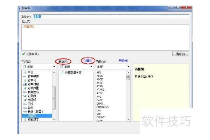Screen dimensions: 210x140
Task: Click the functions list scrollbar thumb
Action: (x=128, y=77)
